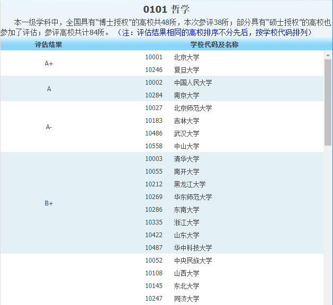Click school code 10247

(x=154, y=299)
